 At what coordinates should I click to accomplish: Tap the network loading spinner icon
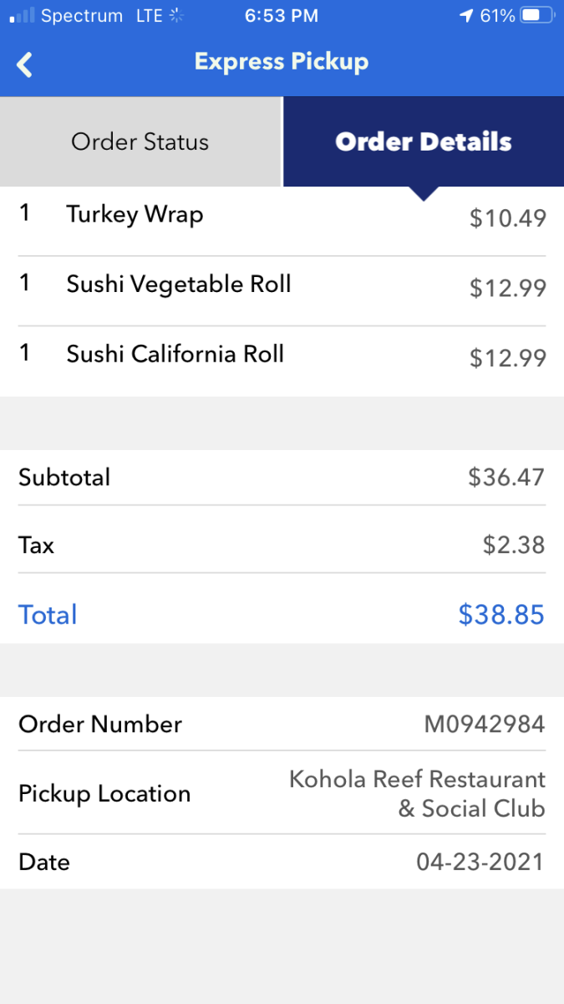pyautogui.click(x=175, y=16)
